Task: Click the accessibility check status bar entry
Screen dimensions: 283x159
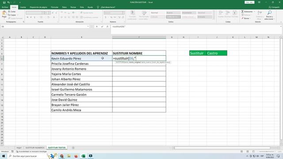Action: click(31, 151)
